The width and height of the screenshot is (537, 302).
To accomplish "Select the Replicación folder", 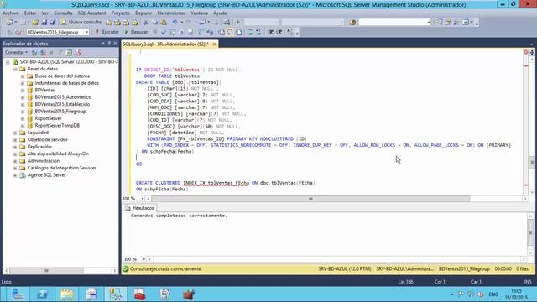I will coord(39,147).
